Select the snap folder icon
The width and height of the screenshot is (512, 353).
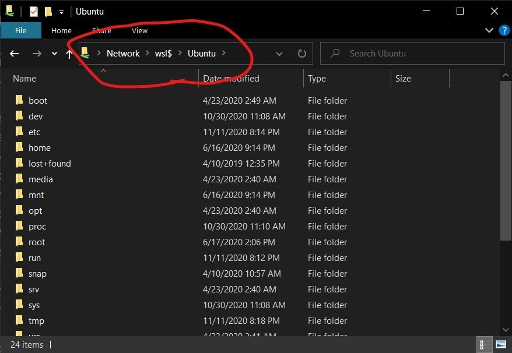[x=19, y=273]
